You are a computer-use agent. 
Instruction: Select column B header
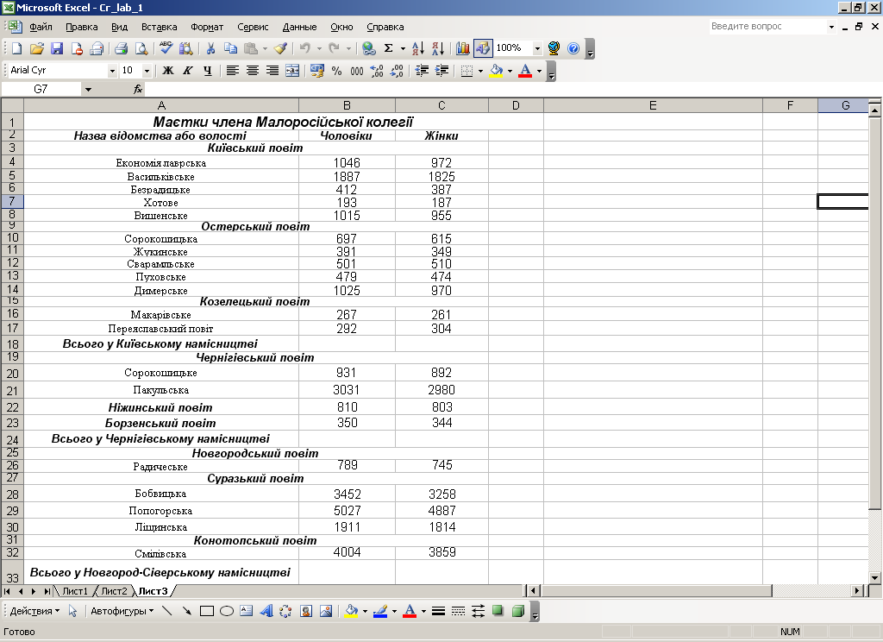click(347, 105)
